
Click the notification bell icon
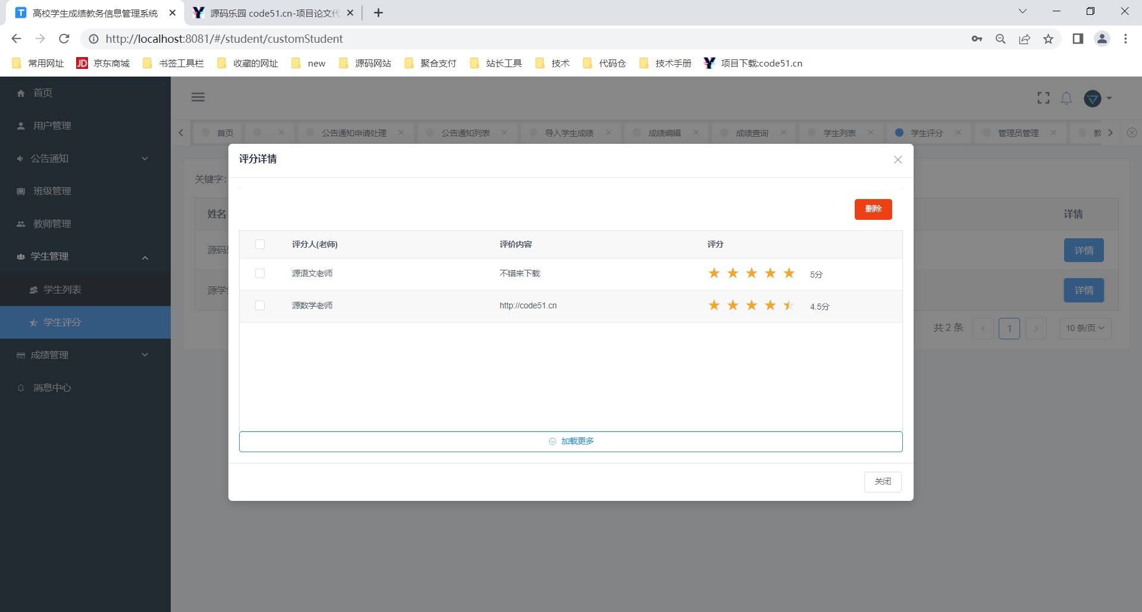pos(1066,99)
